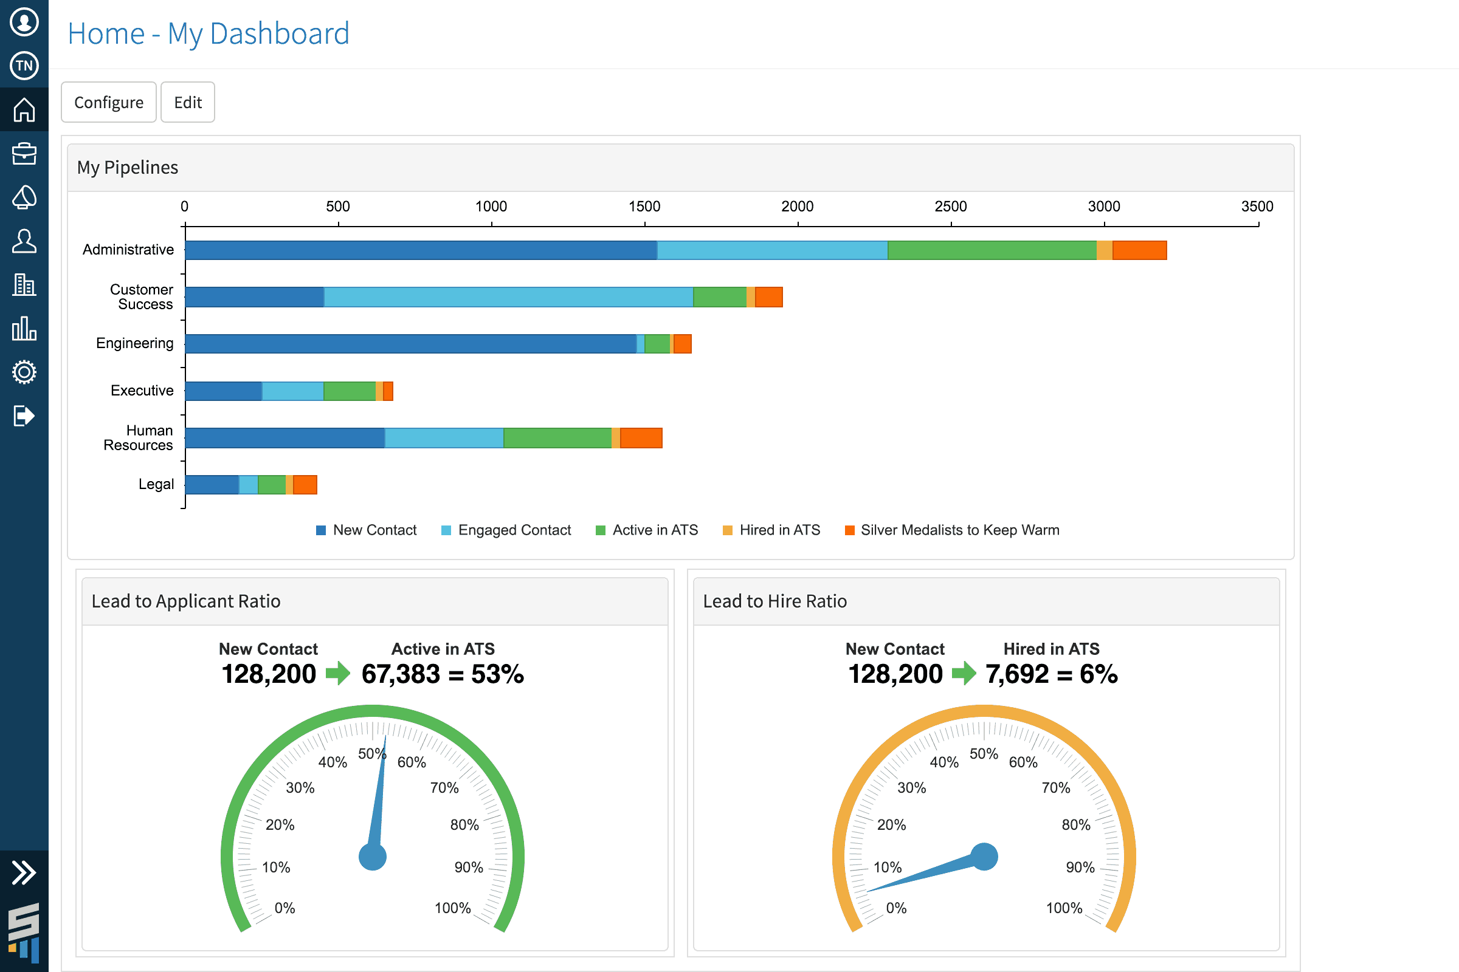Click the TN avatar badge icon
Image resolution: width=1459 pixels, height=972 pixels.
24,65
